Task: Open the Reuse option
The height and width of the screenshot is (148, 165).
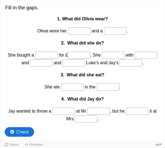Action: [12, 145]
